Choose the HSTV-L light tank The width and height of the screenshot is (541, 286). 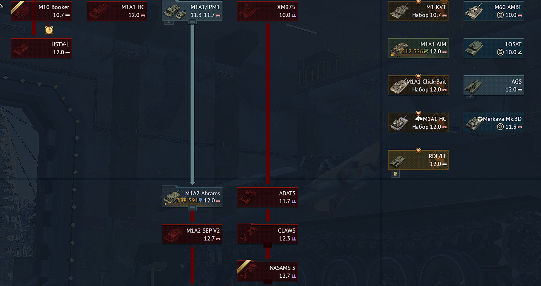point(41,48)
